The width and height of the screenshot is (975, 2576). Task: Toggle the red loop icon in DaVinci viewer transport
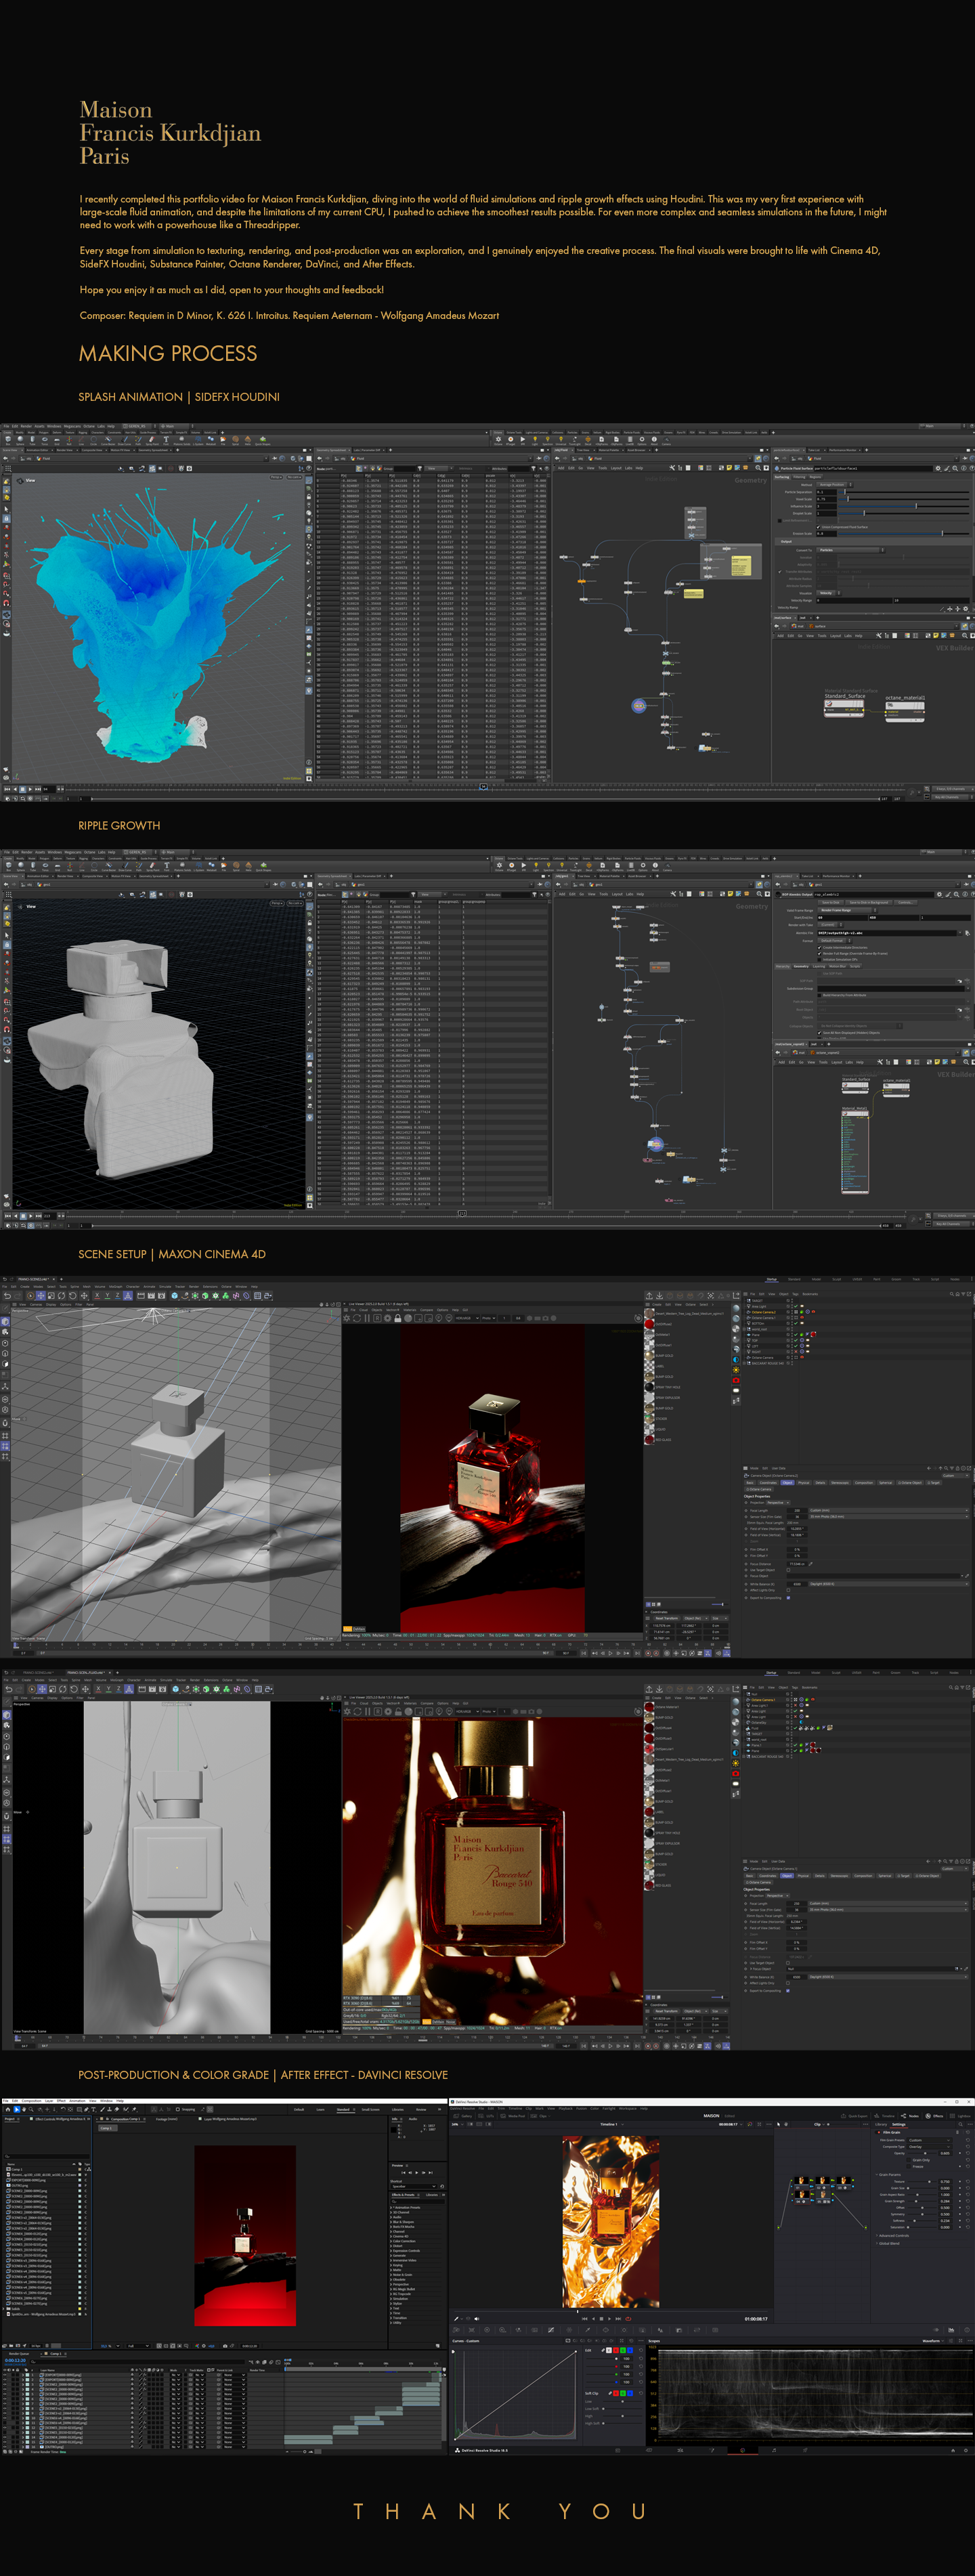point(629,2319)
